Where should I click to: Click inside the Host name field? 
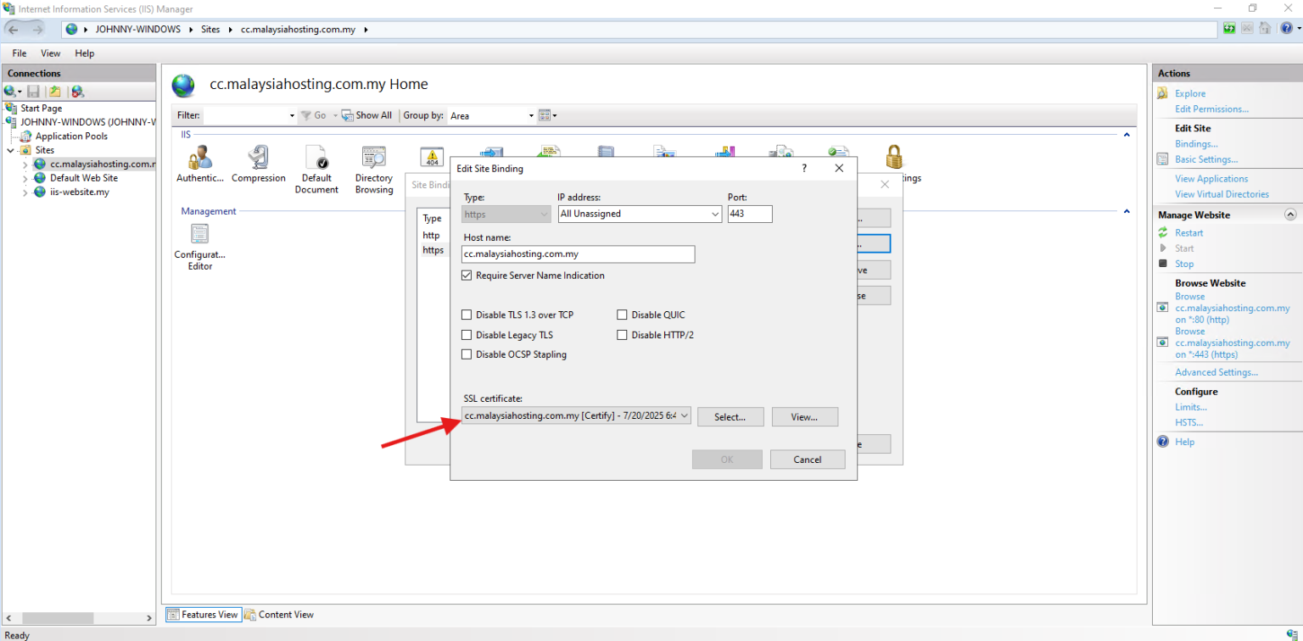[x=579, y=254]
